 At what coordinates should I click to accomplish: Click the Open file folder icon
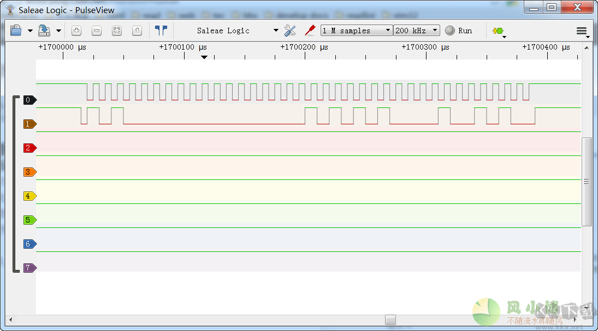coord(16,31)
